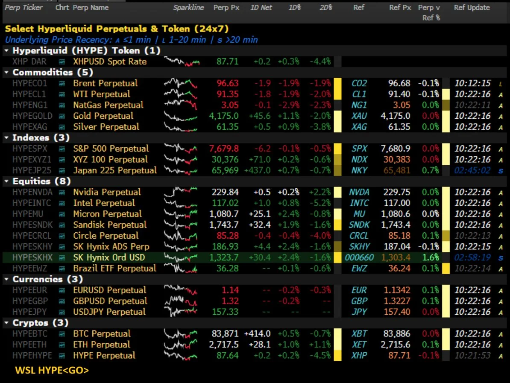This screenshot has width=510, height=383.
Task: Open chart icon for Micron Perpetual
Action: (x=62, y=214)
